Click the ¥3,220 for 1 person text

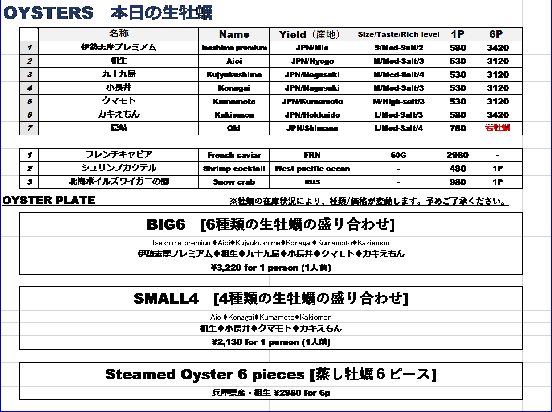pyautogui.click(x=271, y=268)
